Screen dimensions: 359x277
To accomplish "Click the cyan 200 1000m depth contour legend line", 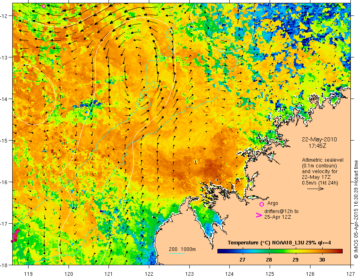I will coord(177,253).
